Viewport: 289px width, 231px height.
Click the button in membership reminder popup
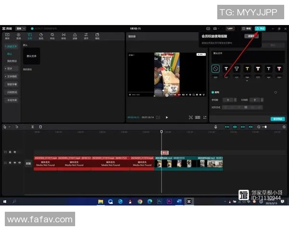coord(251,36)
